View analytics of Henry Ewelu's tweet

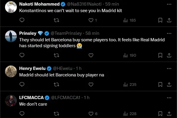click(125, 84)
